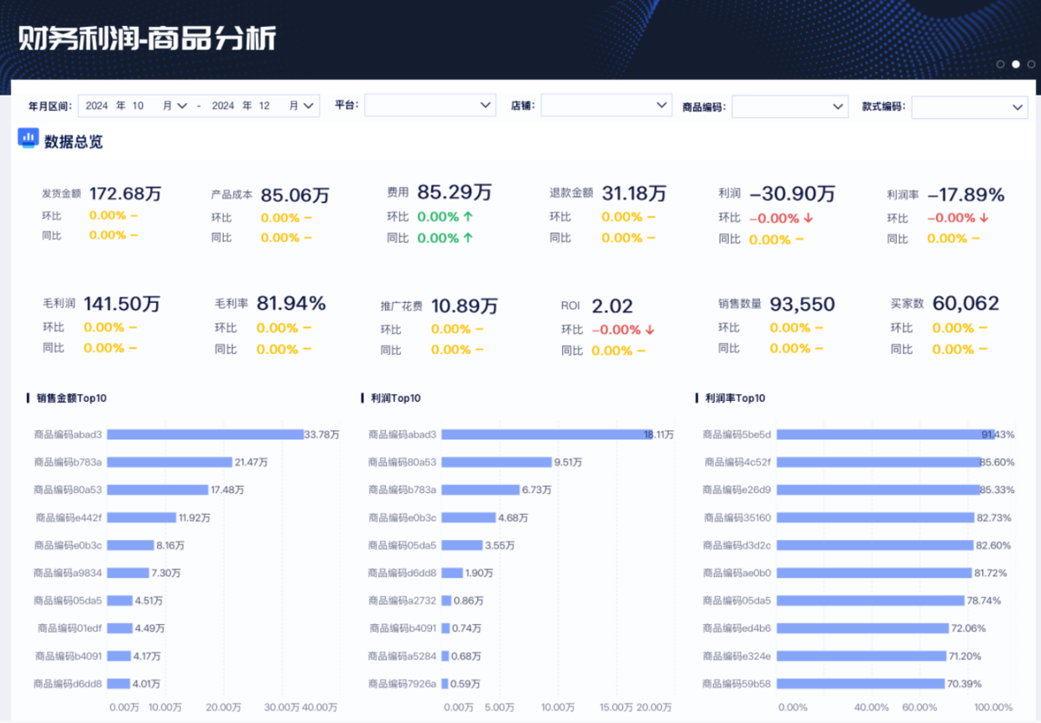Select the middle carousel dot indicator
The width and height of the screenshot is (1041, 723).
[x=1016, y=64]
